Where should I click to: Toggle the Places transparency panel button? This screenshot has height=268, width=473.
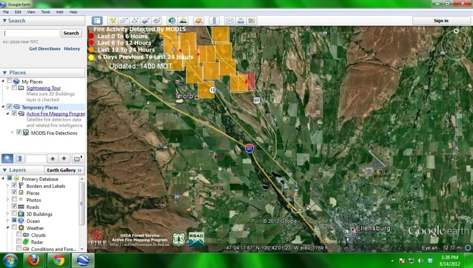coord(18,158)
